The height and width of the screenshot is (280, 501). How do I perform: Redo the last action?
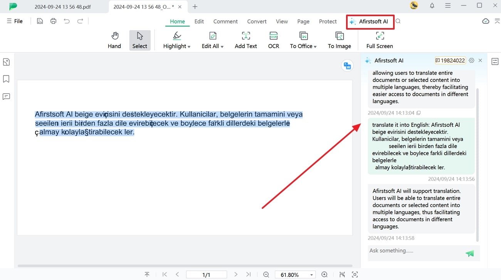click(x=80, y=21)
